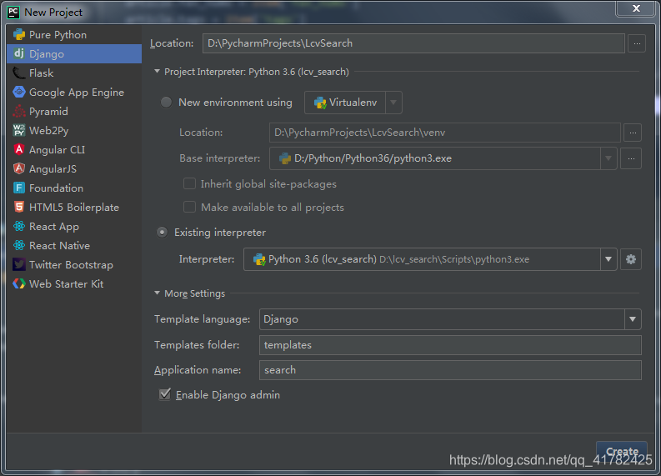Toggle Inherit global site-packages checkbox
This screenshot has width=661, height=476.
(189, 184)
